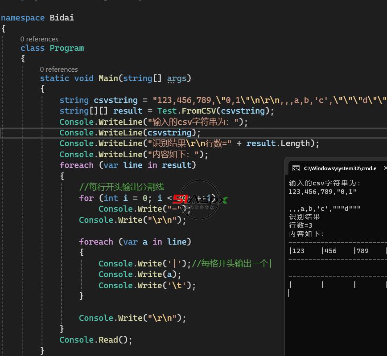Open '0 references' CodeLens above Main method
Screen dimensions: 387x356
(59, 70)
